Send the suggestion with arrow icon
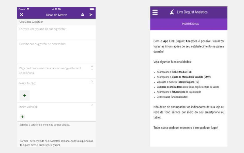Viewport: 244px width, 153px height. (x=91, y=15)
